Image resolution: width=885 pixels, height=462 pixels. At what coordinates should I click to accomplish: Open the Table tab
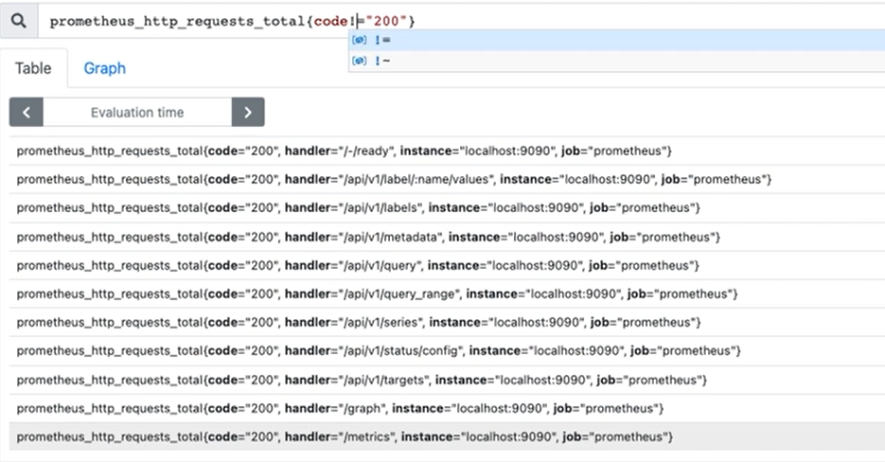click(33, 68)
